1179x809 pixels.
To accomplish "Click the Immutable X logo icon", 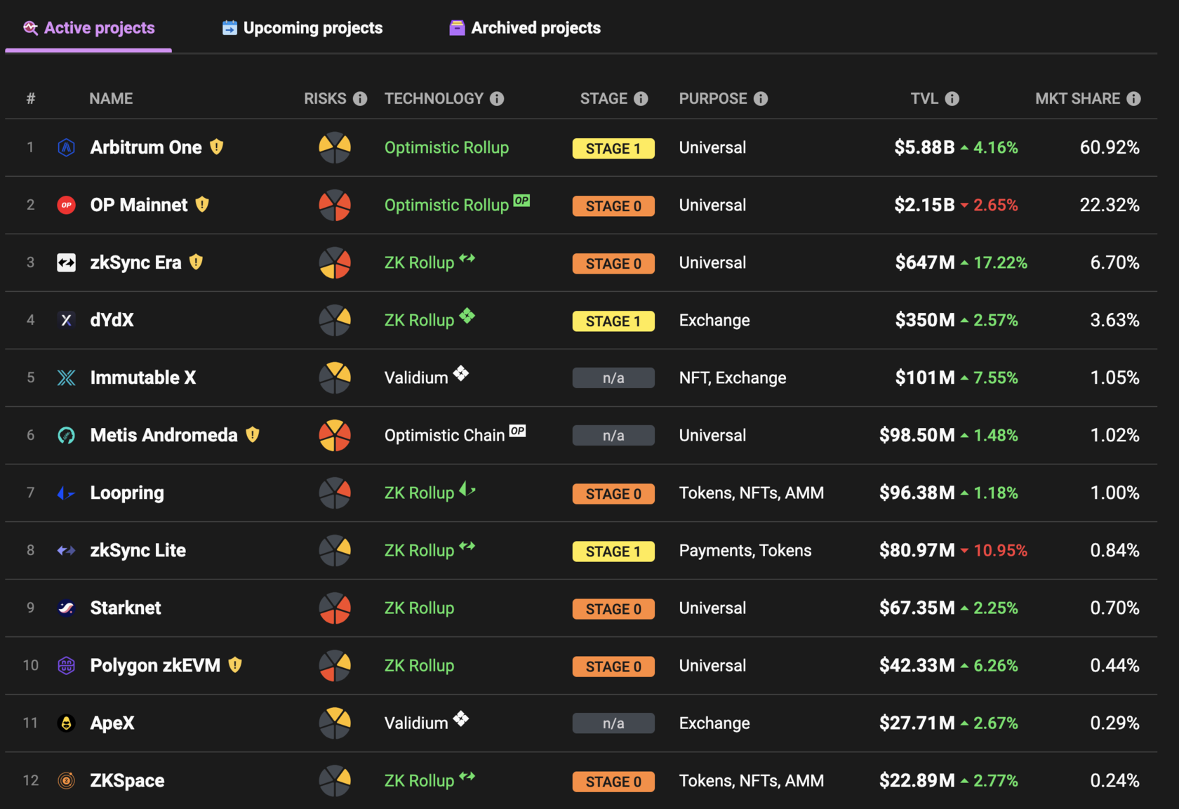I will [x=67, y=377].
